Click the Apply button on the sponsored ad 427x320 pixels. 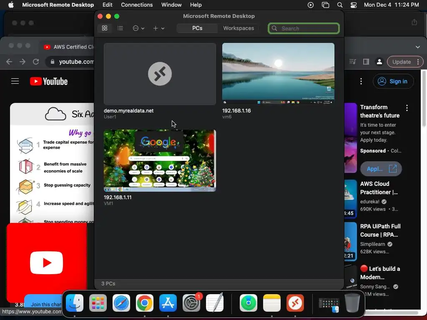click(381, 169)
